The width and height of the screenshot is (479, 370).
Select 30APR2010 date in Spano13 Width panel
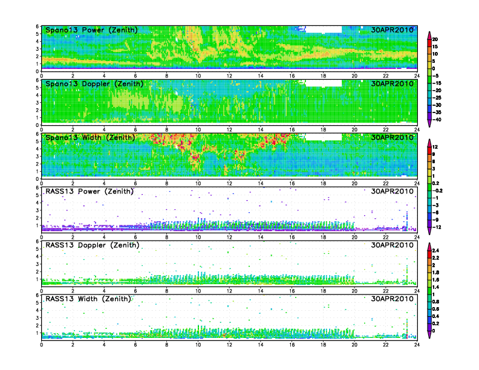click(x=393, y=137)
